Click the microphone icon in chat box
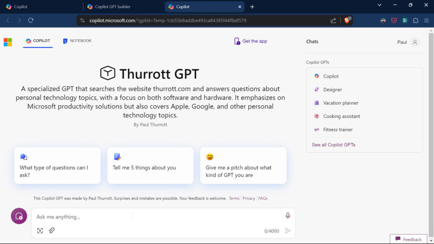434x244 pixels. click(288, 216)
